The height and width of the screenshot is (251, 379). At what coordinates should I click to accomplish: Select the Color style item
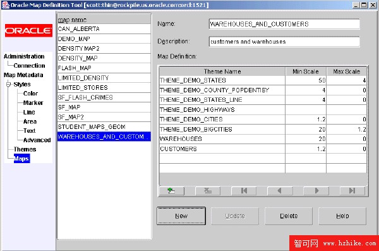[30, 94]
